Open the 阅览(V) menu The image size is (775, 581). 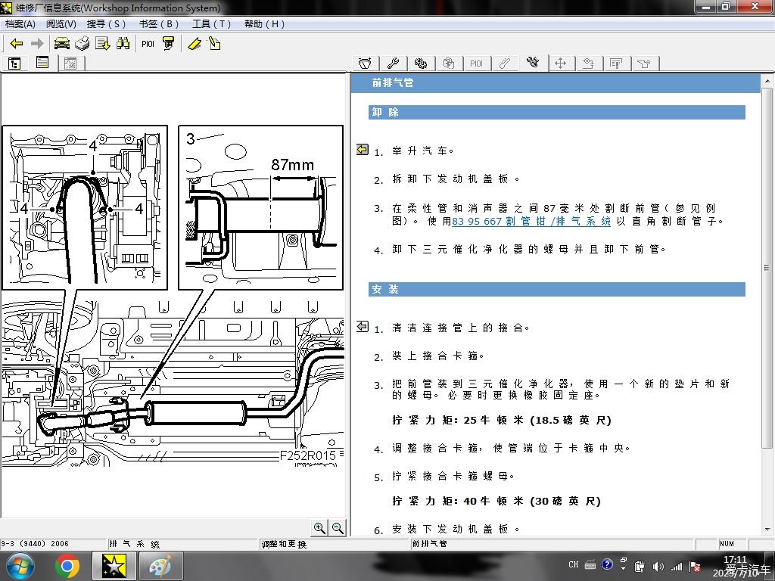(61, 24)
